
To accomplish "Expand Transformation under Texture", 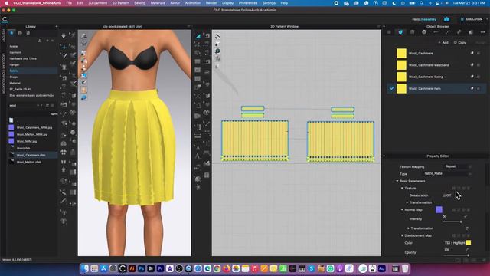I will tap(407, 202).
